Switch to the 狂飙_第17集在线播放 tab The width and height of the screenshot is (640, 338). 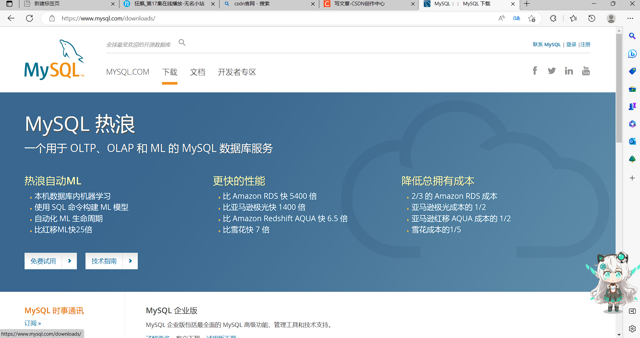(169, 4)
